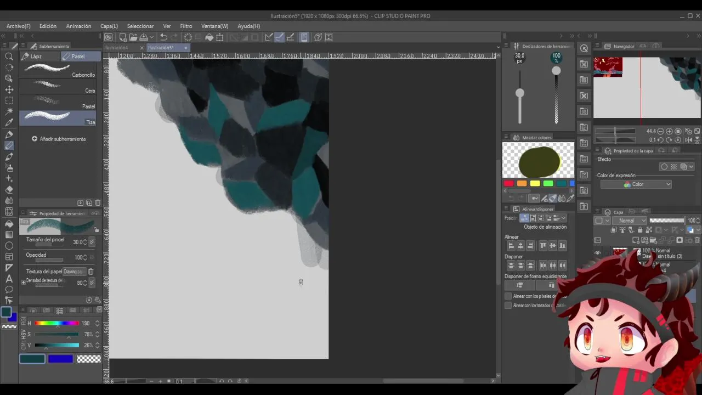Open CLIP STUDIO launcher icon in command bar
Screen dimensions: 702x395
tap(109, 37)
